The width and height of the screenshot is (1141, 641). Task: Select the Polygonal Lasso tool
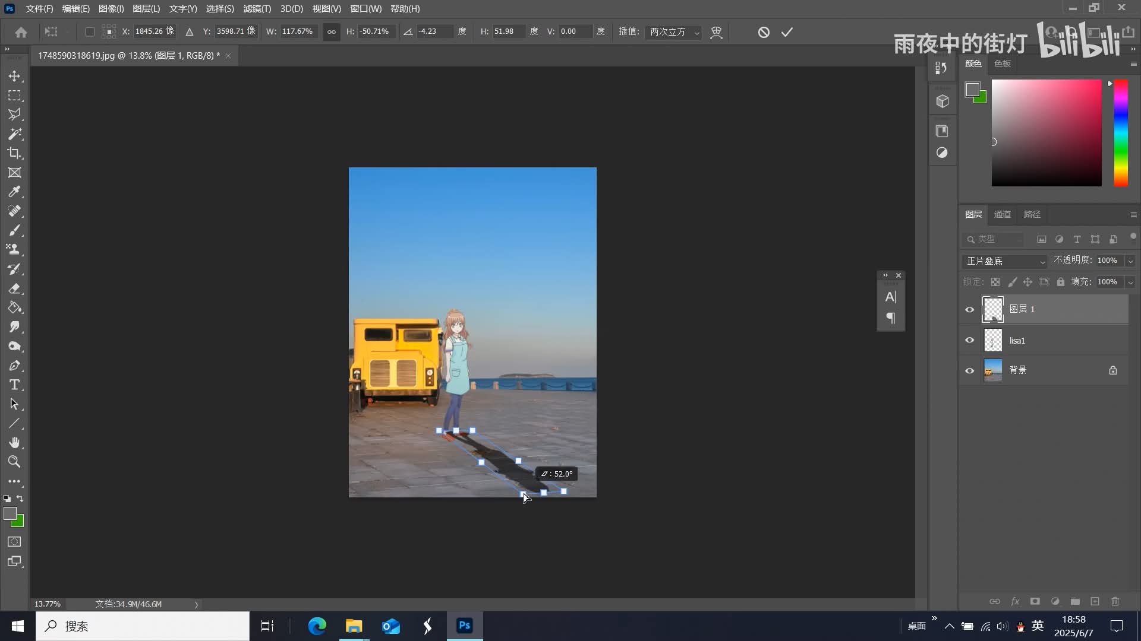(x=14, y=115)
